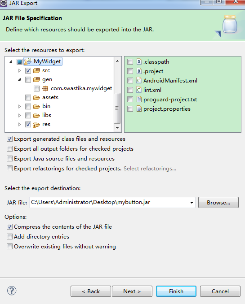Select the lint.xml file name
Viewport: 245px width, 304px height.
pos(152,90)
